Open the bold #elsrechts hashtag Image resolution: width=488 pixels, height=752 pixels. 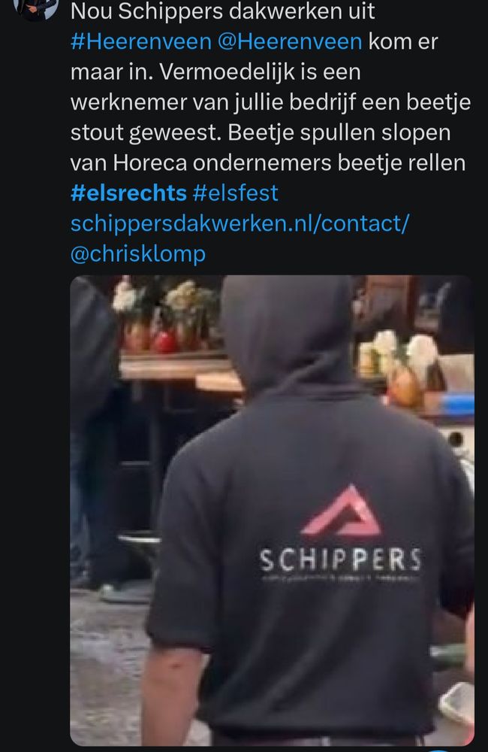(128, 193)
